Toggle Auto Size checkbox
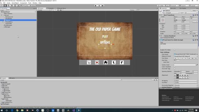The width and height of the screenshot is (199, 112). click(x=175, y=62)
